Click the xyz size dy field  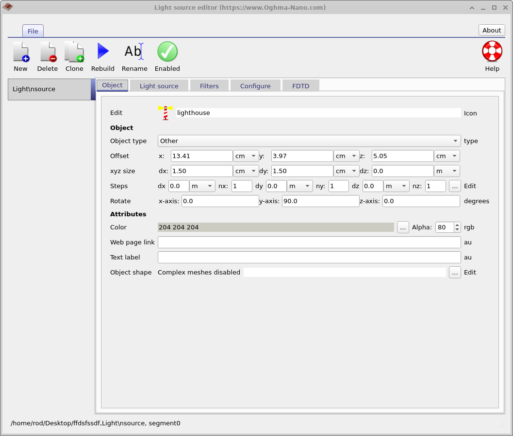coord(302,171)
